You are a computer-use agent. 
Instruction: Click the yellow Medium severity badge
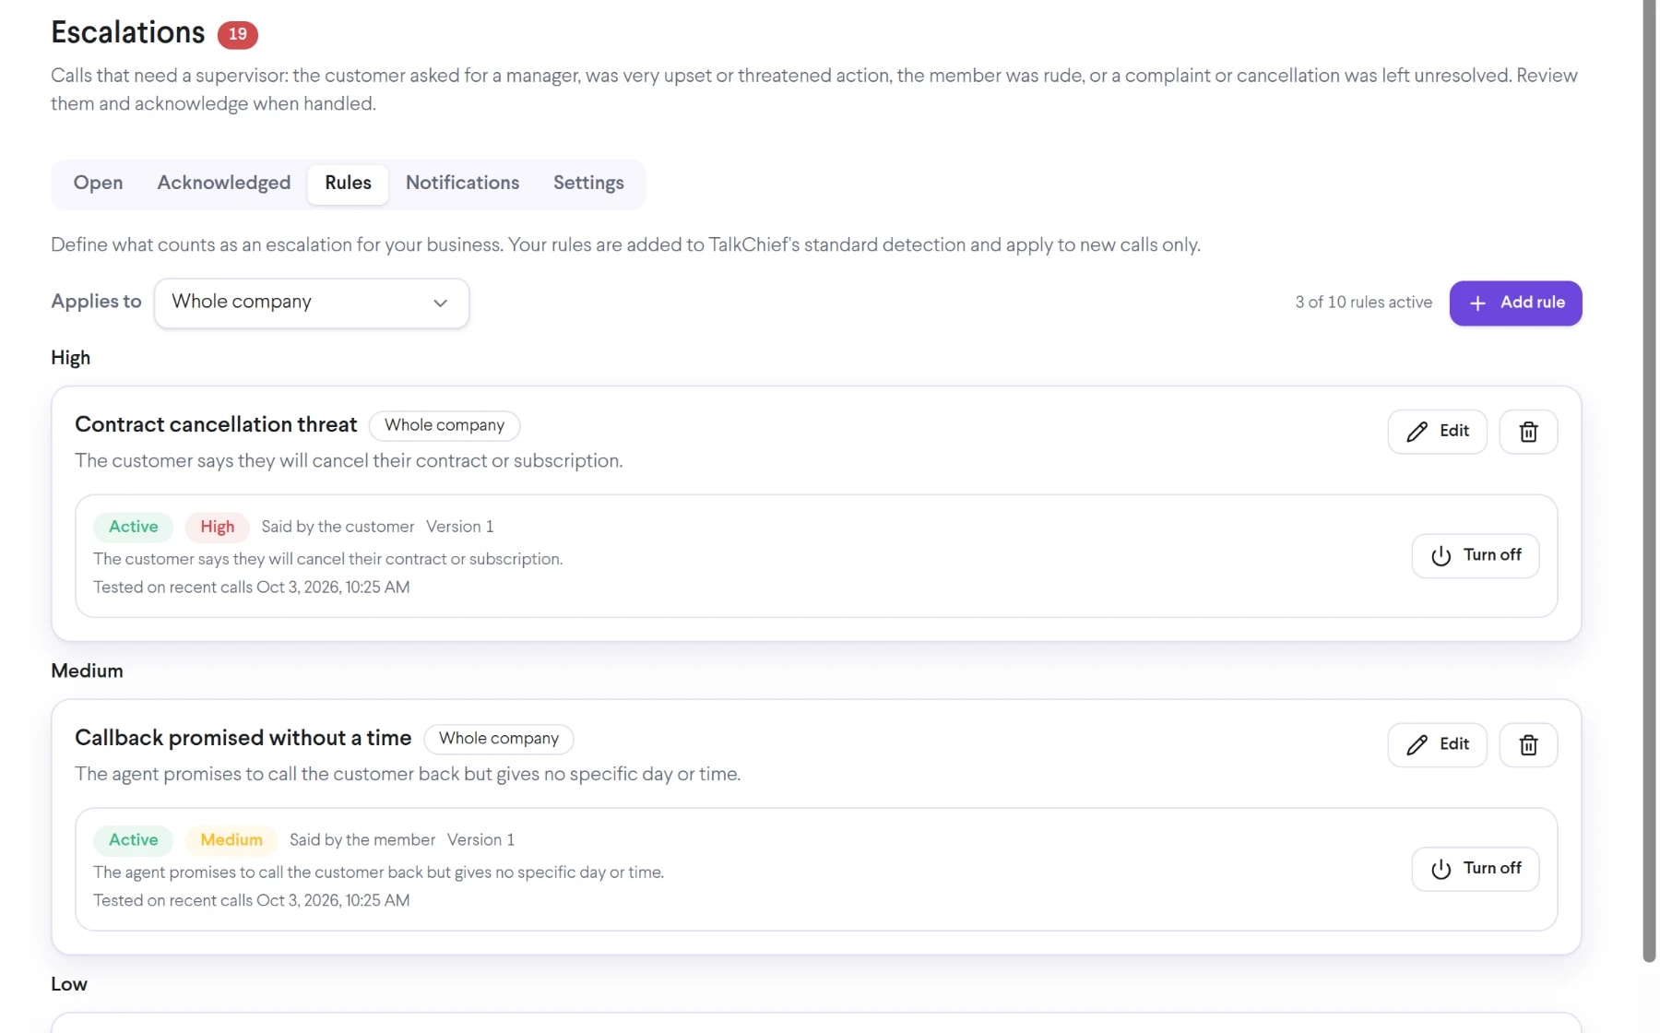[x=231, y=840]
